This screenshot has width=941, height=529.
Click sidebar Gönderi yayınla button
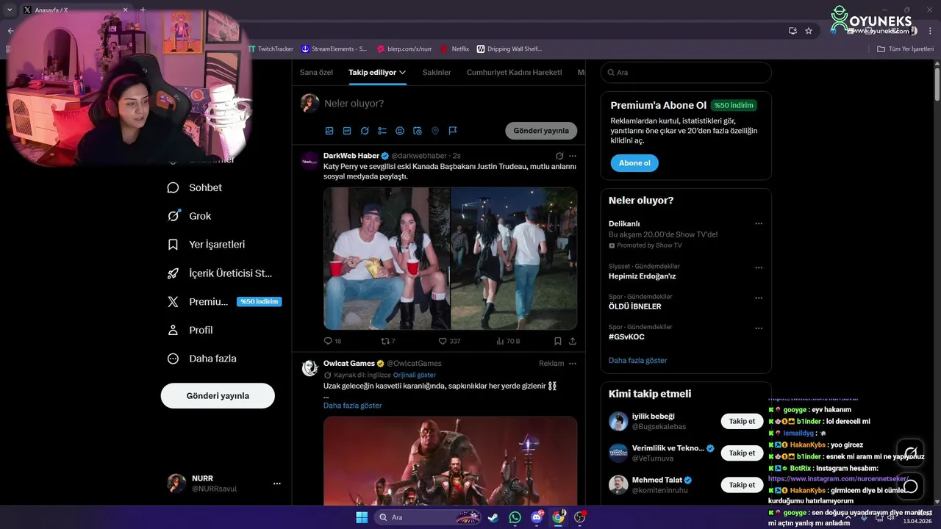click(x=218, y=395)
